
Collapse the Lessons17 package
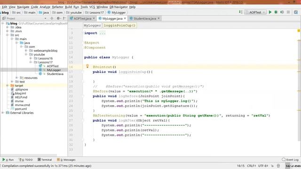(x=31, y=62)
